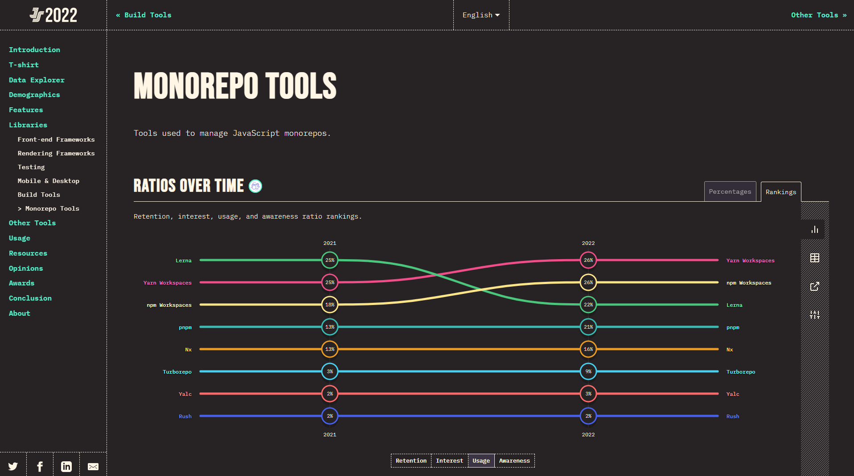Open the State of JS 2022 logo
The width and height of the screenshot is (854, 476).
(x=53, y=15)
